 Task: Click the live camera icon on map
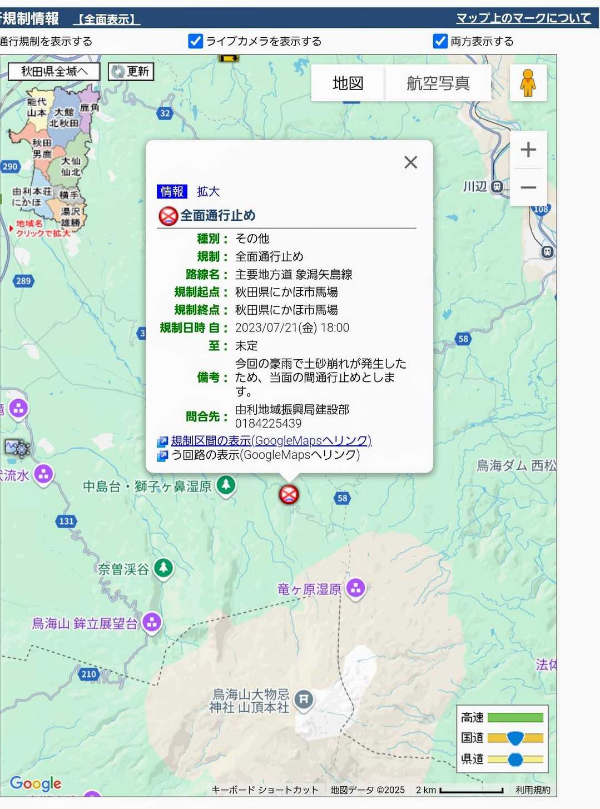coord(17,447)
